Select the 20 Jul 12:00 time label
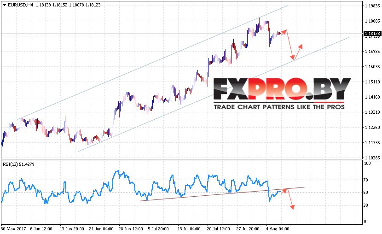The image size is (382, 234). coord(218,229)
